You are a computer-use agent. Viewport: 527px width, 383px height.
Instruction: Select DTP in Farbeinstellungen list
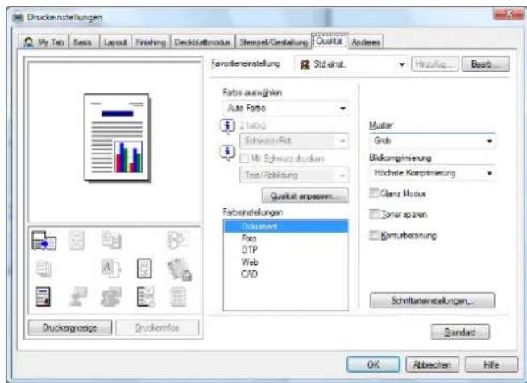pyautogui.click(x=286, y=250)
